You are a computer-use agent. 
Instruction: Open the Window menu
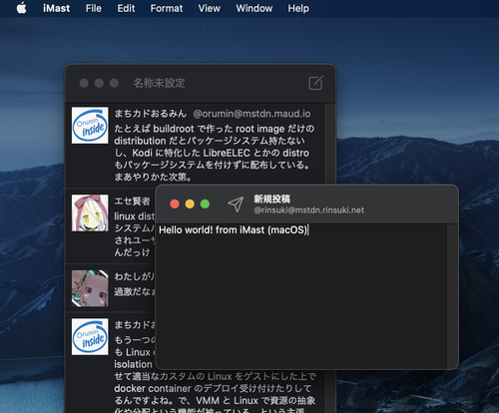point(254,8)
